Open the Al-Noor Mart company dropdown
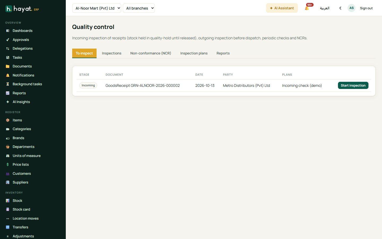Viewport: 382px width, 239px height. coord(97,8)
